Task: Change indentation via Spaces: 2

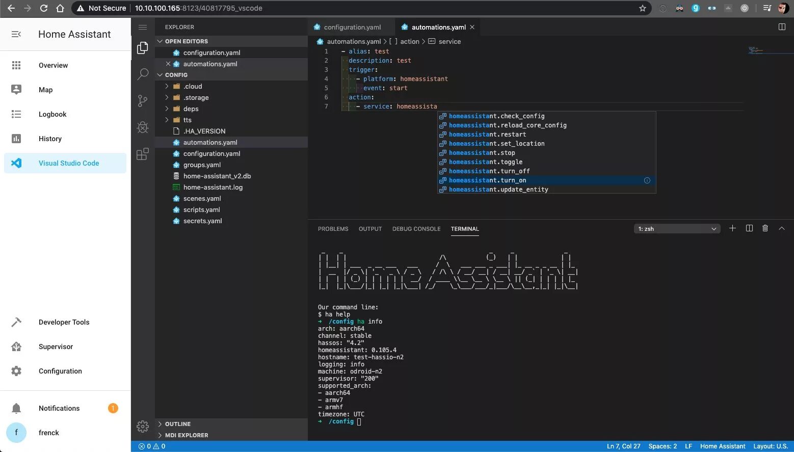Action: tap(663, 446)
